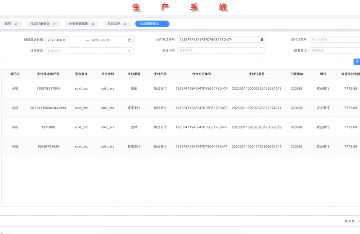This screenshot has height=234, width=360.
Task: Click the 支付订单号 column header
Action: coord(256,74)
